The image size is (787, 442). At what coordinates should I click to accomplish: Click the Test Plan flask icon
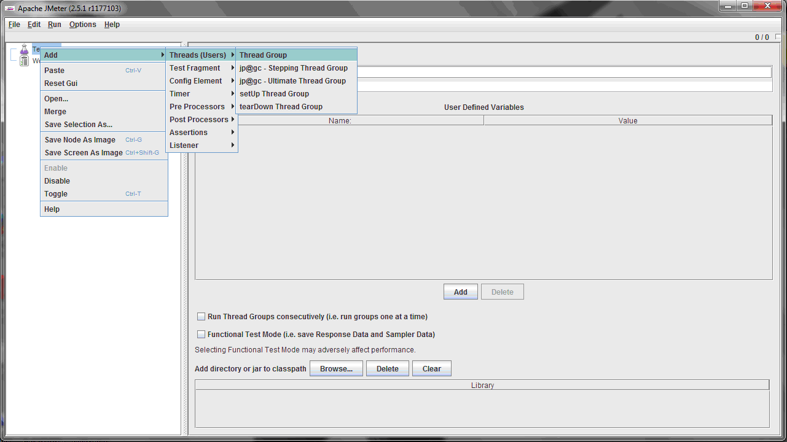click(x=24, y=50)
